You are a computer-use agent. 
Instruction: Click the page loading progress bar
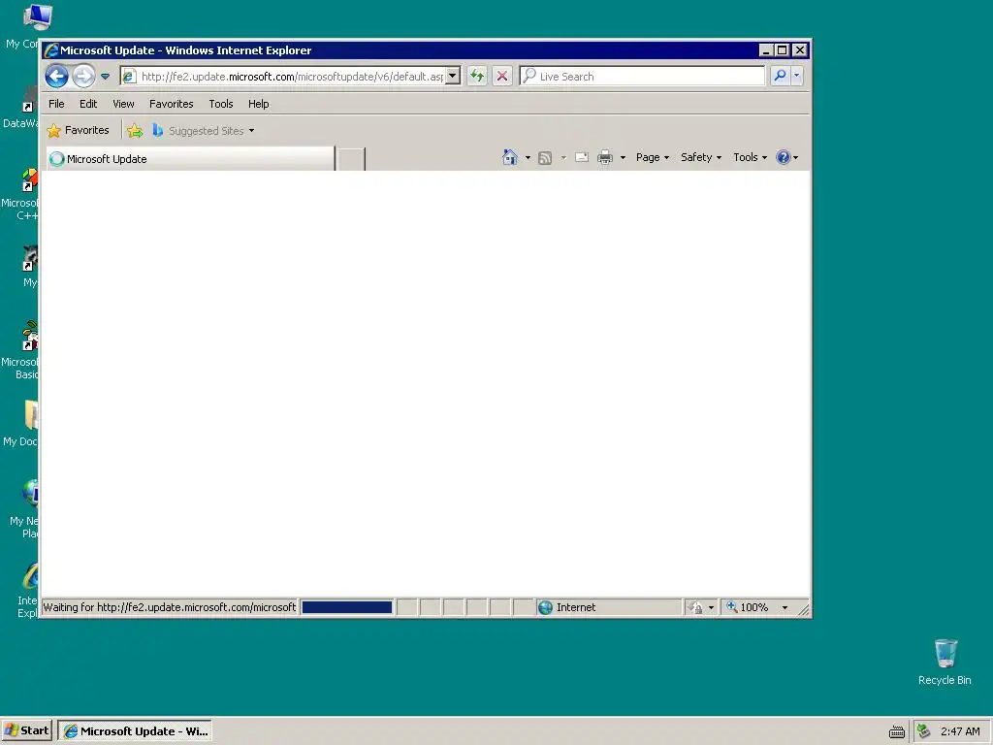(347, 607)
